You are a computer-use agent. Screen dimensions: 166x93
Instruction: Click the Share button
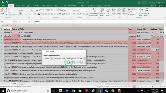161,6
